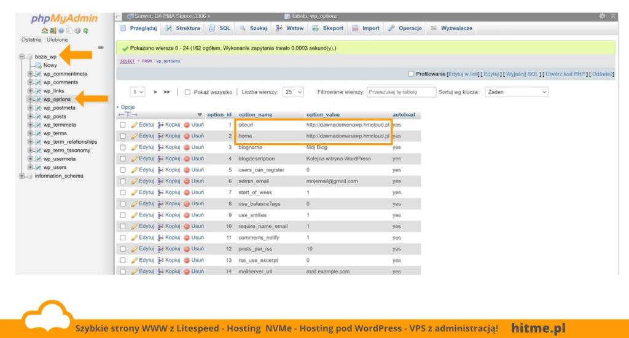Tick the checkbox for siteurl row

pyautogui.click(x=123, y=125)
